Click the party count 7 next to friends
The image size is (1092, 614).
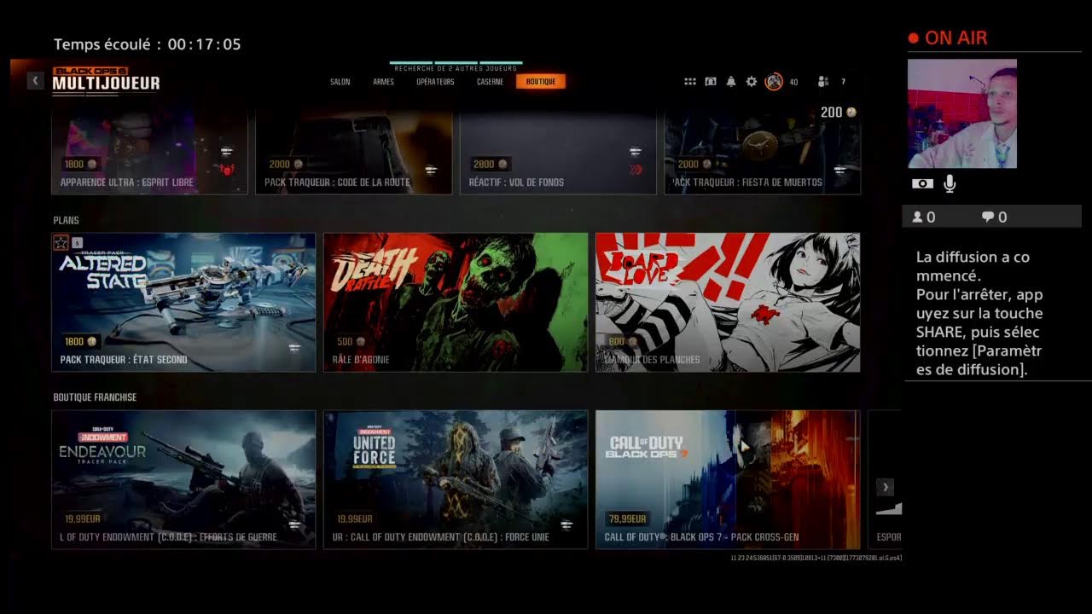(x=844, y=82)
